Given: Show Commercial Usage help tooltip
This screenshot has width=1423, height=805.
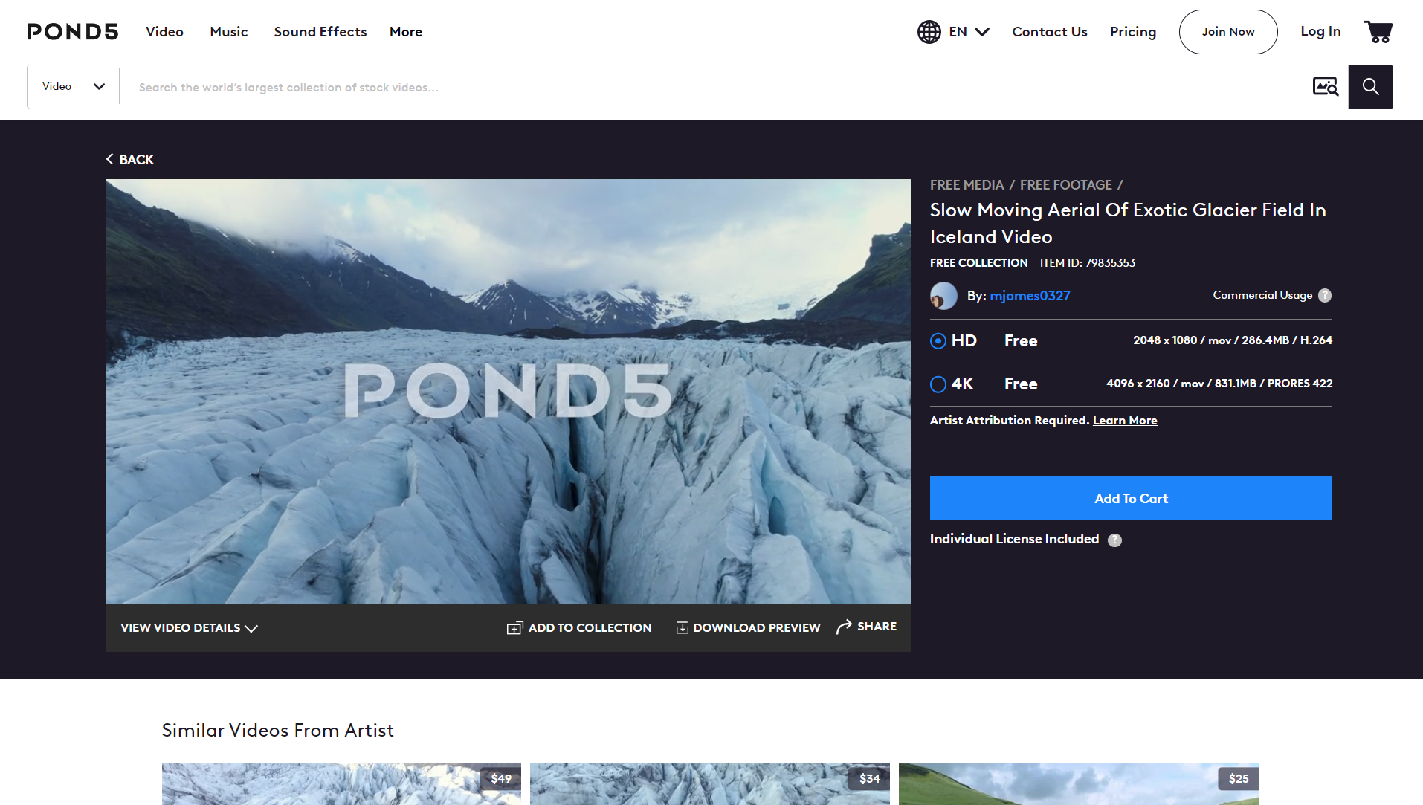Looking at the screenshot, I should point(1325,296).
